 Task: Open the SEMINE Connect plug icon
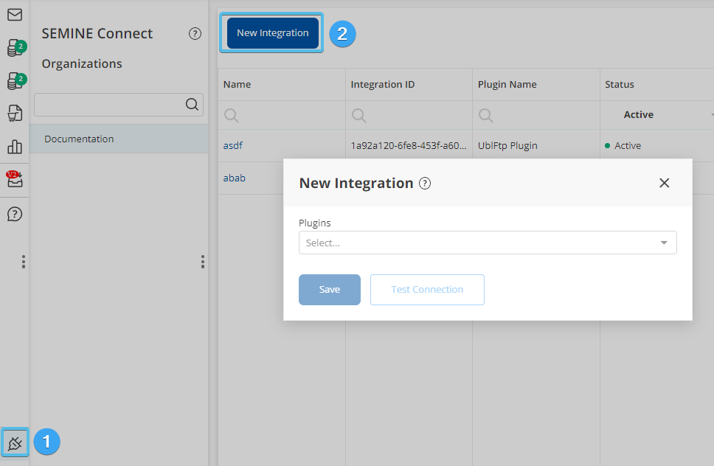[x=14, y=442]
